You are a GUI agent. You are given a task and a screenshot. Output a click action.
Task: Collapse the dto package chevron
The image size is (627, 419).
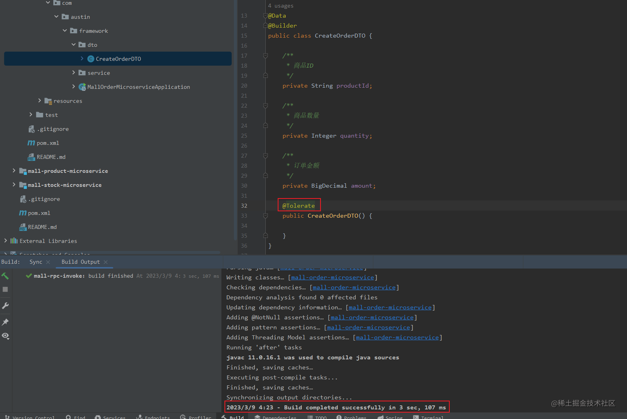click(x=74, y=45)
